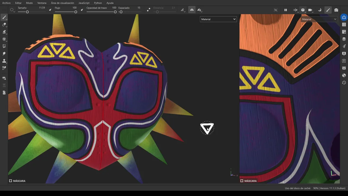Open the Texture set settings panel
The width and height of the screenshot is (348, 196).
pyautogui.click(x=344, y=32)
